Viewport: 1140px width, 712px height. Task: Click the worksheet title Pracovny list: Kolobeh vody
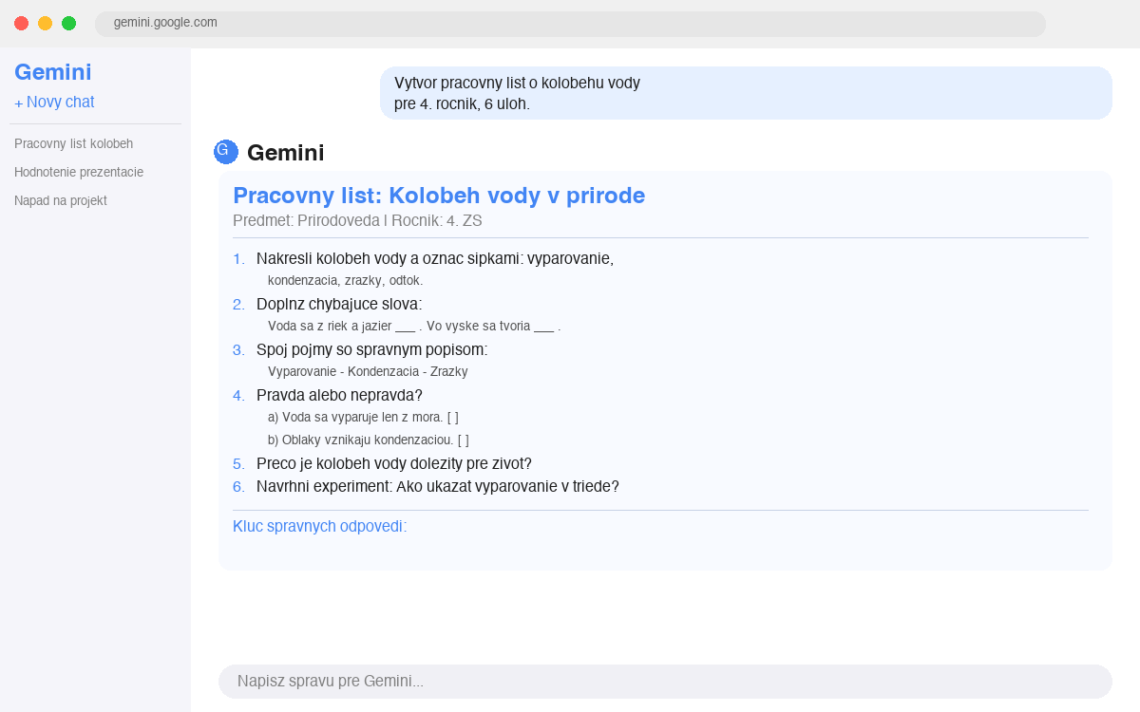[439, 196]
